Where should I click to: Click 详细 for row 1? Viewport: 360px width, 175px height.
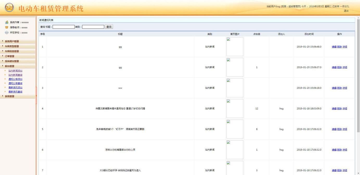[345, 47]
